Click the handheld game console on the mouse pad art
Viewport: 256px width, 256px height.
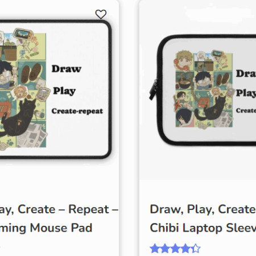point(23,35)
